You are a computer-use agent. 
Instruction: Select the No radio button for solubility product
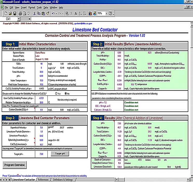click(65, 93)
